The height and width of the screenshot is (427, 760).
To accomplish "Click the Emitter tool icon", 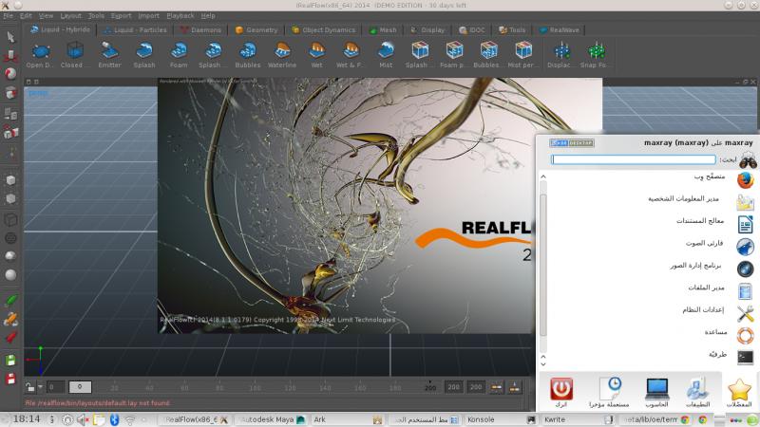I will click(x=109, y=50).
